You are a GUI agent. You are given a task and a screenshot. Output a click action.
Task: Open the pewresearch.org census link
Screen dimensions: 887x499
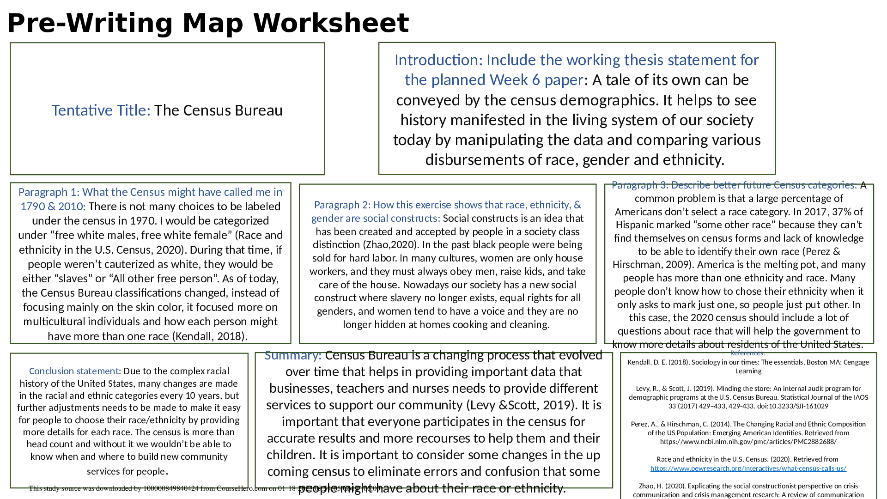pyautogui.click(x=748, y=468)
